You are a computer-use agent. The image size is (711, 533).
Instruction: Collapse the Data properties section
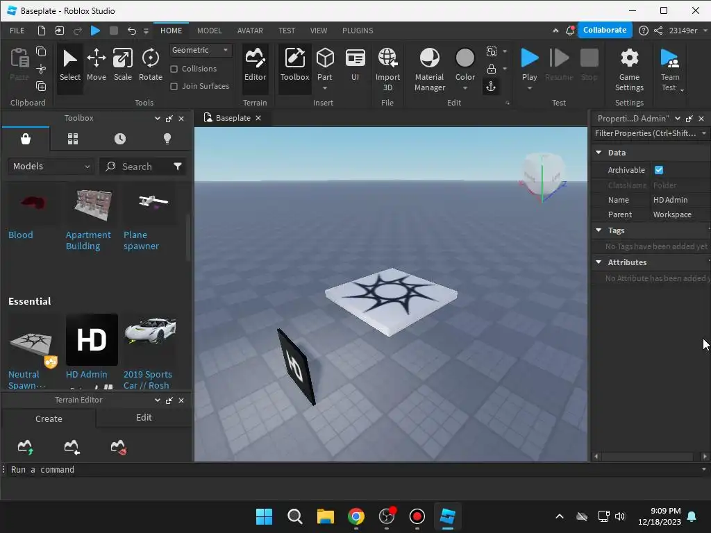599,152
